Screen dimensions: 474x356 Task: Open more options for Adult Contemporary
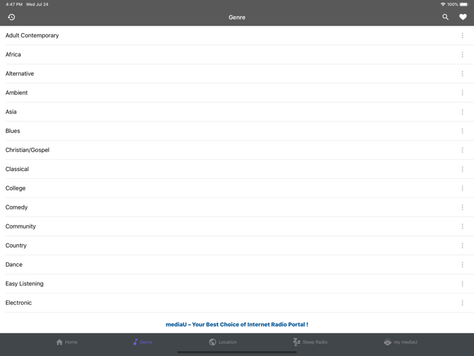[x=462, y=35]
